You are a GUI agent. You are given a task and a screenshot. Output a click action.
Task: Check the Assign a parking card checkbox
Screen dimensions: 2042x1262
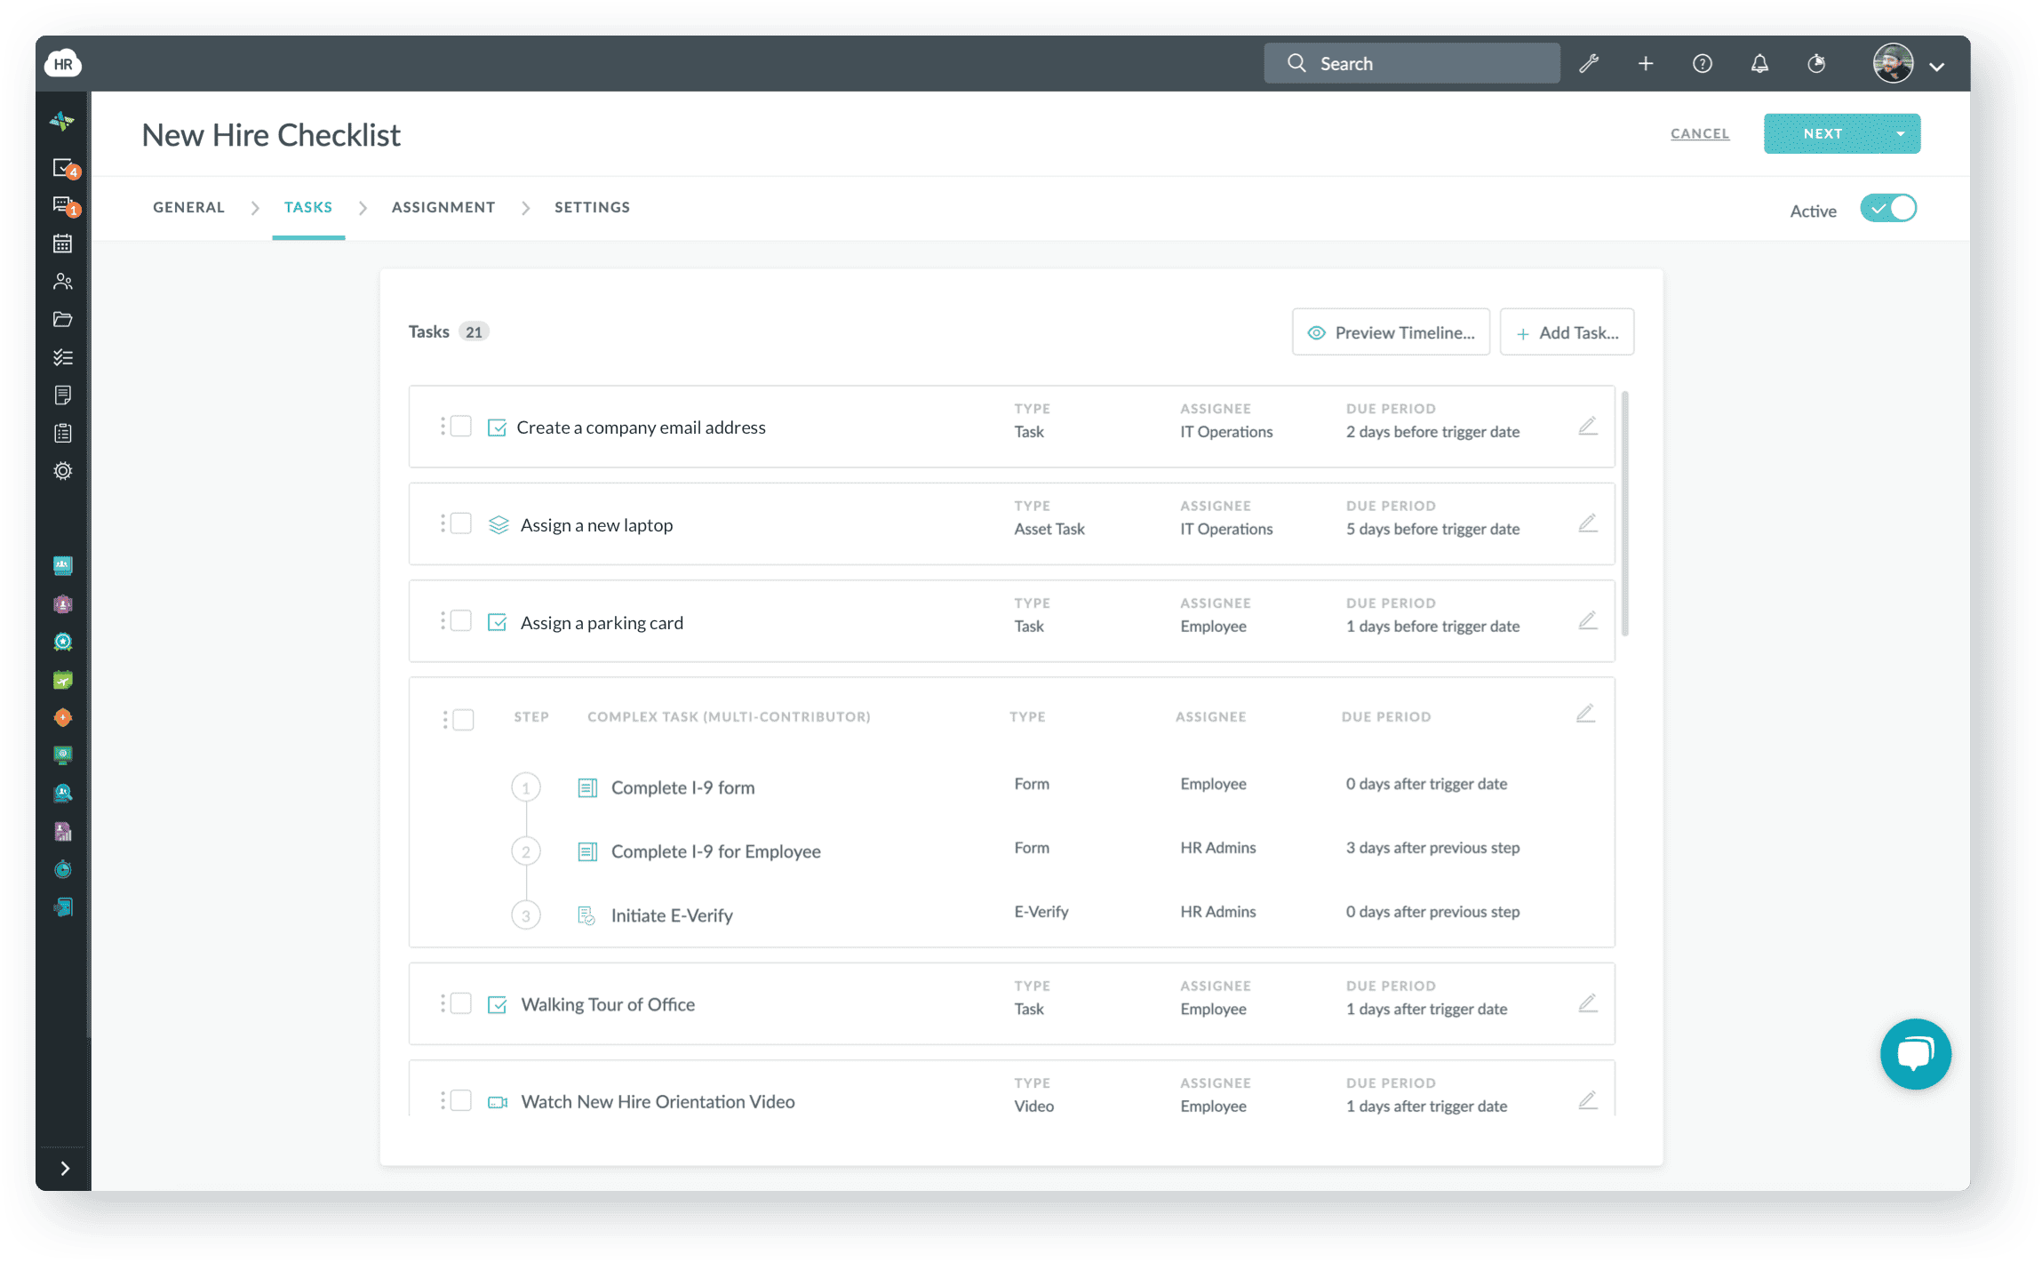460,620
